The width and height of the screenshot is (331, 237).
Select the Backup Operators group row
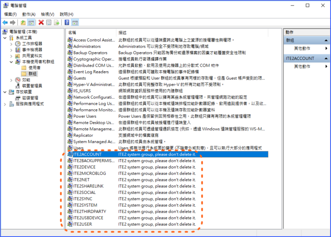168,53
